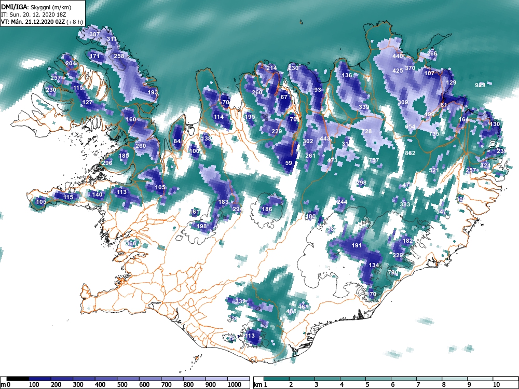Select the '311' value on the map
519x389 pixels.
point(112,39)
